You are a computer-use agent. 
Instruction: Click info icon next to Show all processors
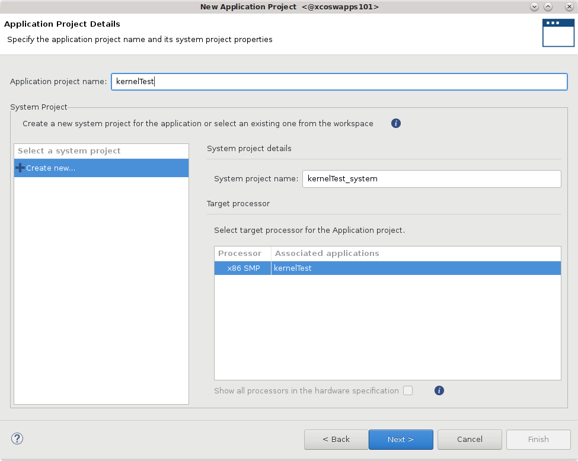point(439,390)
